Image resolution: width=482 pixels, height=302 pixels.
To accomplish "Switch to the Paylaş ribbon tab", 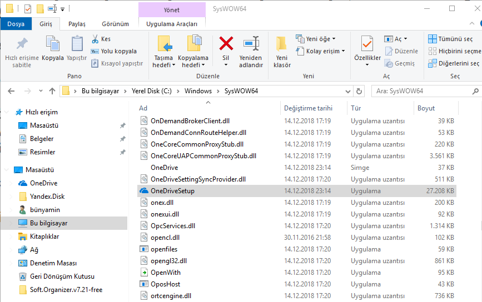I will point(77,24).
